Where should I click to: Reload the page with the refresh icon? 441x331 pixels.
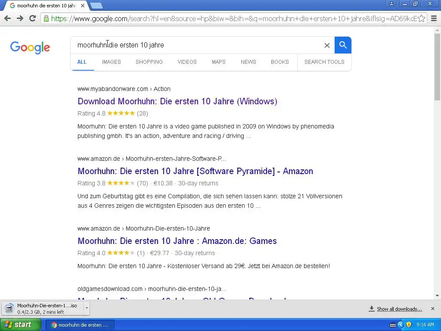tap(33, 19)
